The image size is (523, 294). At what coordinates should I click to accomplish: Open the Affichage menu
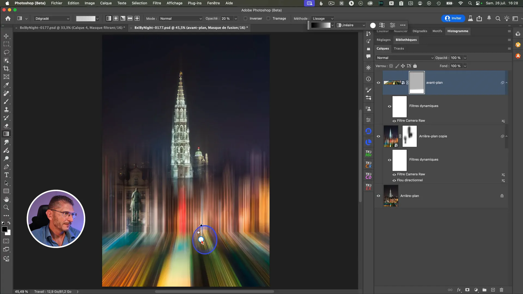pos(174,3)
